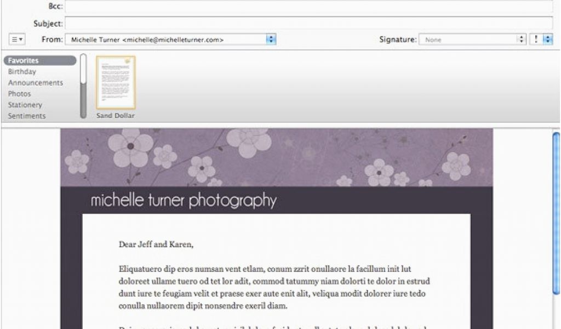Select the Birthday stationery category

click(x=22, y=72)
